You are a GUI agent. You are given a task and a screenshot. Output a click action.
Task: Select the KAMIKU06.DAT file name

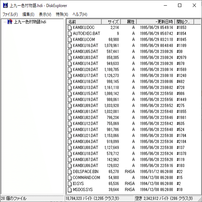click(x=85, y=166)
